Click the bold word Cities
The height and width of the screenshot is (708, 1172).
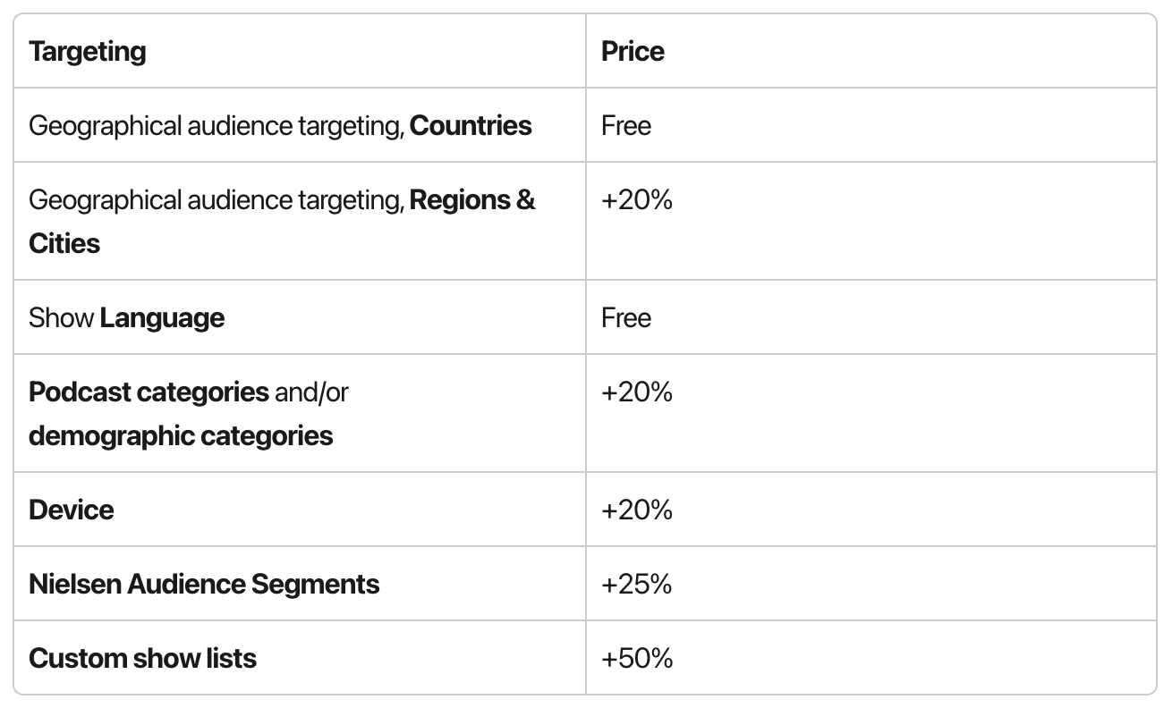tap(64, 243)
